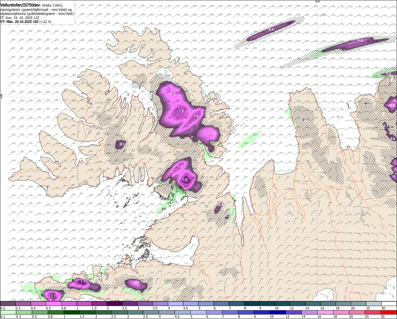The image size is (397, 319).
Task: Click the bright red swatch labeled 30, lower legend
Action: click(x=389, y=312)
